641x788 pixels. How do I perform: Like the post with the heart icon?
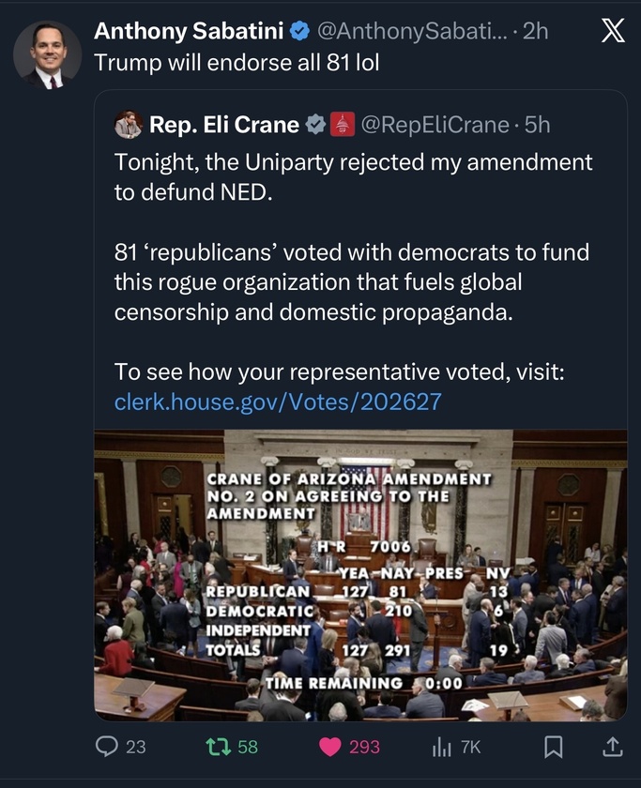coord(331,746)
